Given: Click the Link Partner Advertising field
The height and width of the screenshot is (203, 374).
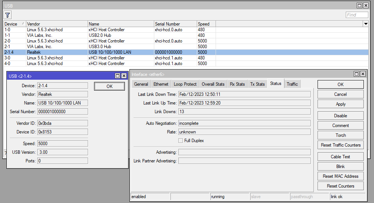Looking at the screenshot, I should pos(245,161).
